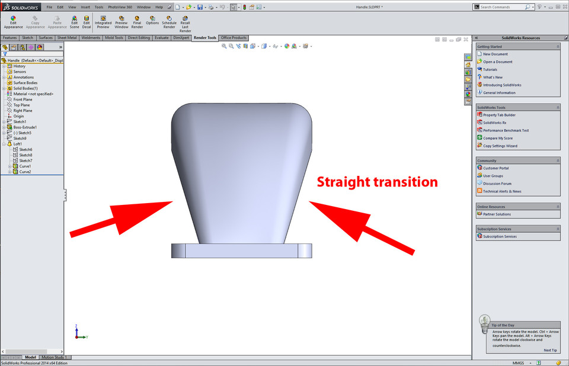This screenshot has height=366, width=569.
Task: Switch to the Render Tools tab
Action: pyautogui.click(x=204, y=37)
